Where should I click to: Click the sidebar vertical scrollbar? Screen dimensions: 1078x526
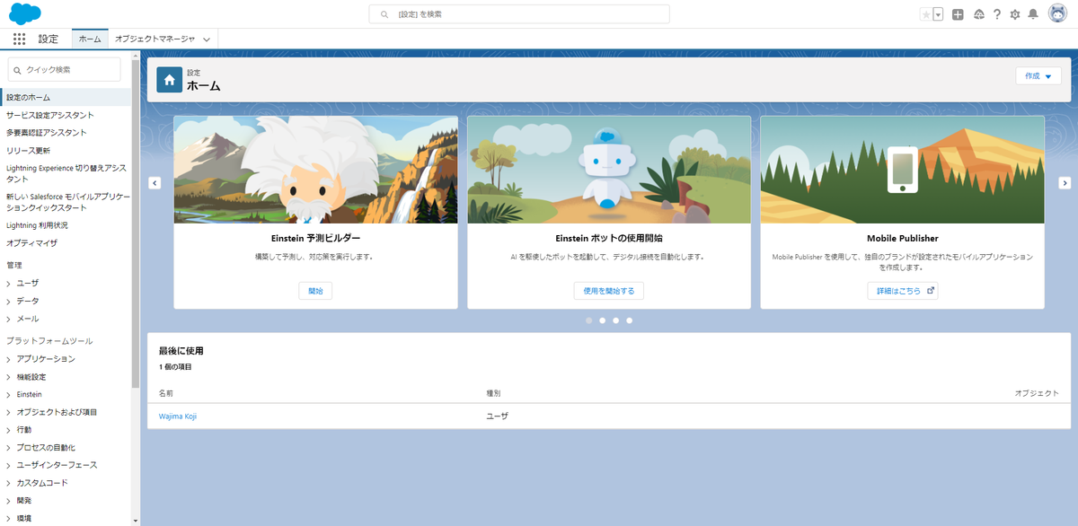(x=136, y=224)
